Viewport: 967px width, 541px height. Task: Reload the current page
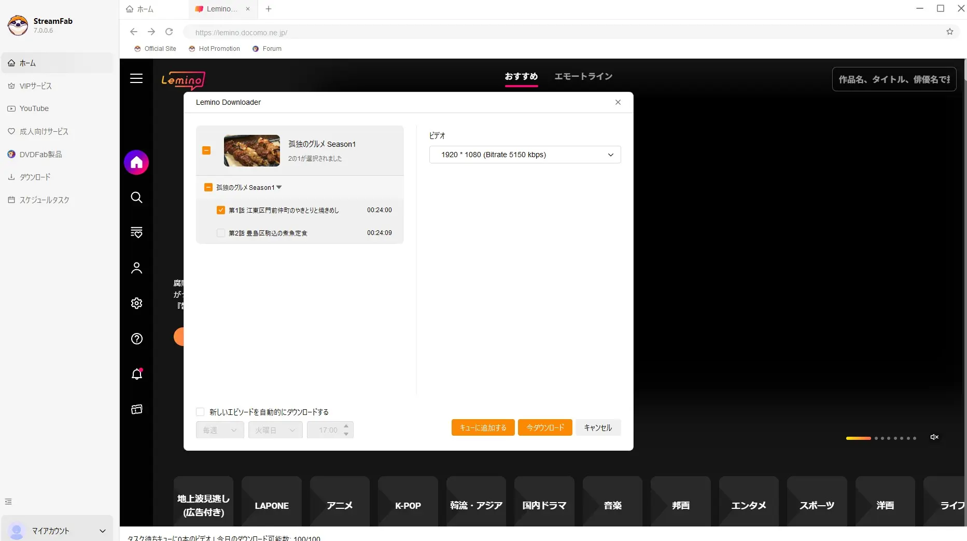(x=169, y=32)
